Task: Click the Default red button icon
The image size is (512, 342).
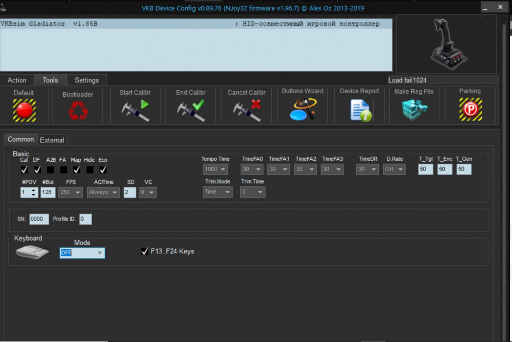Action: click(24, 111)
